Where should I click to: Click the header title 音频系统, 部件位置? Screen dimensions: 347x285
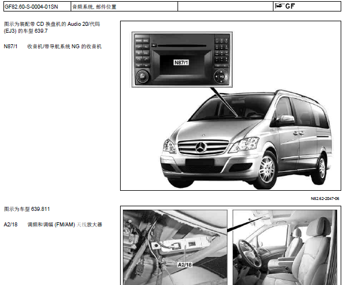[94, 7]
